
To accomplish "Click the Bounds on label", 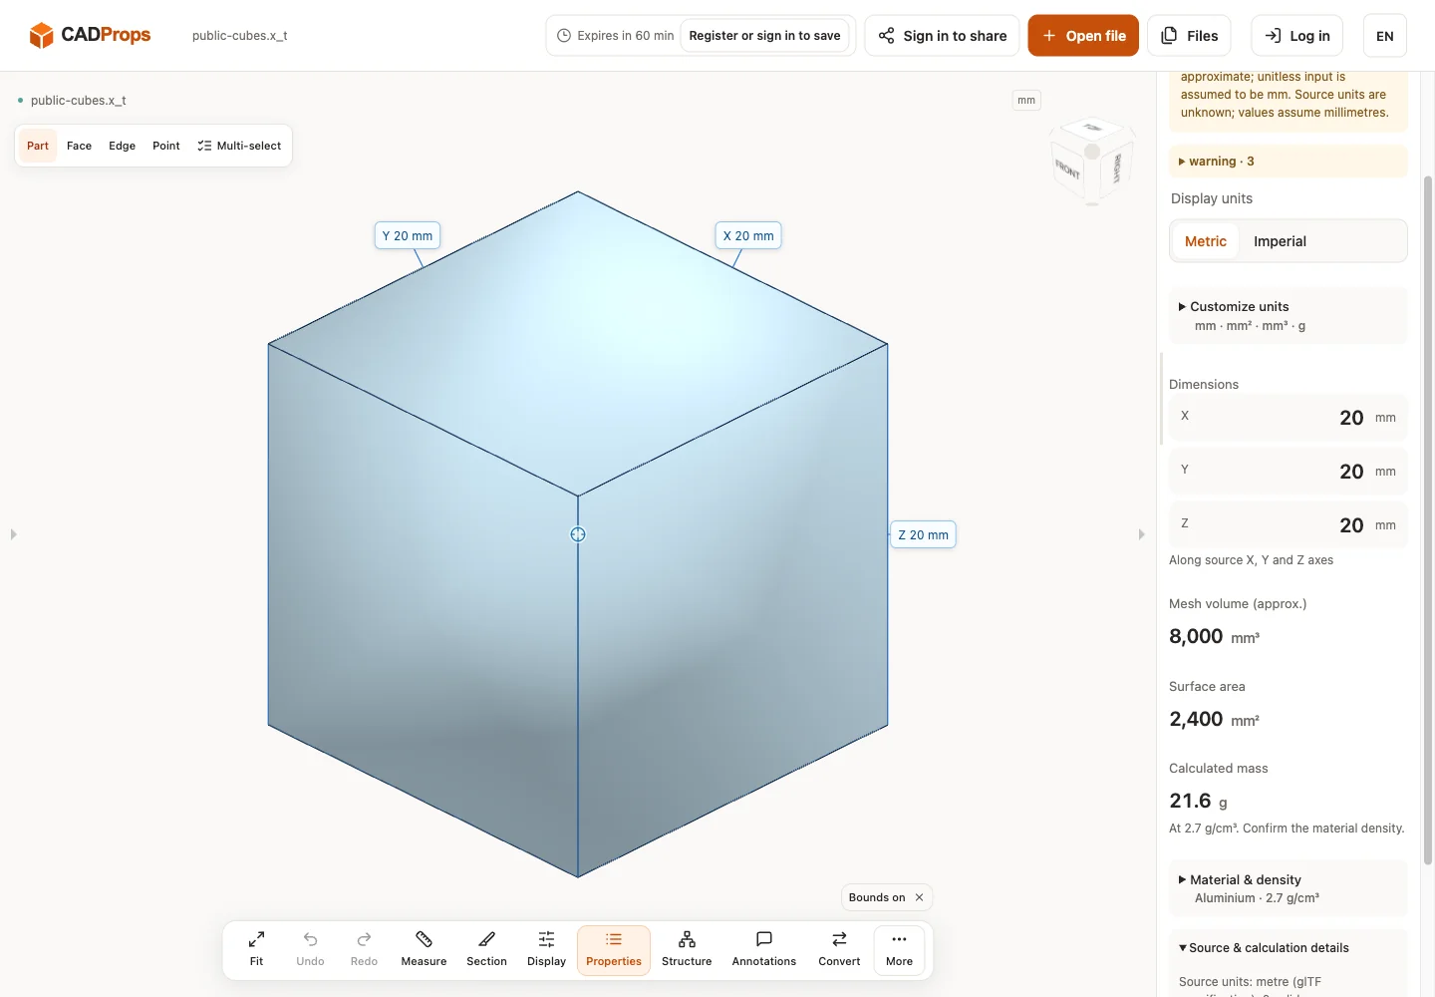I will [877, 897].
